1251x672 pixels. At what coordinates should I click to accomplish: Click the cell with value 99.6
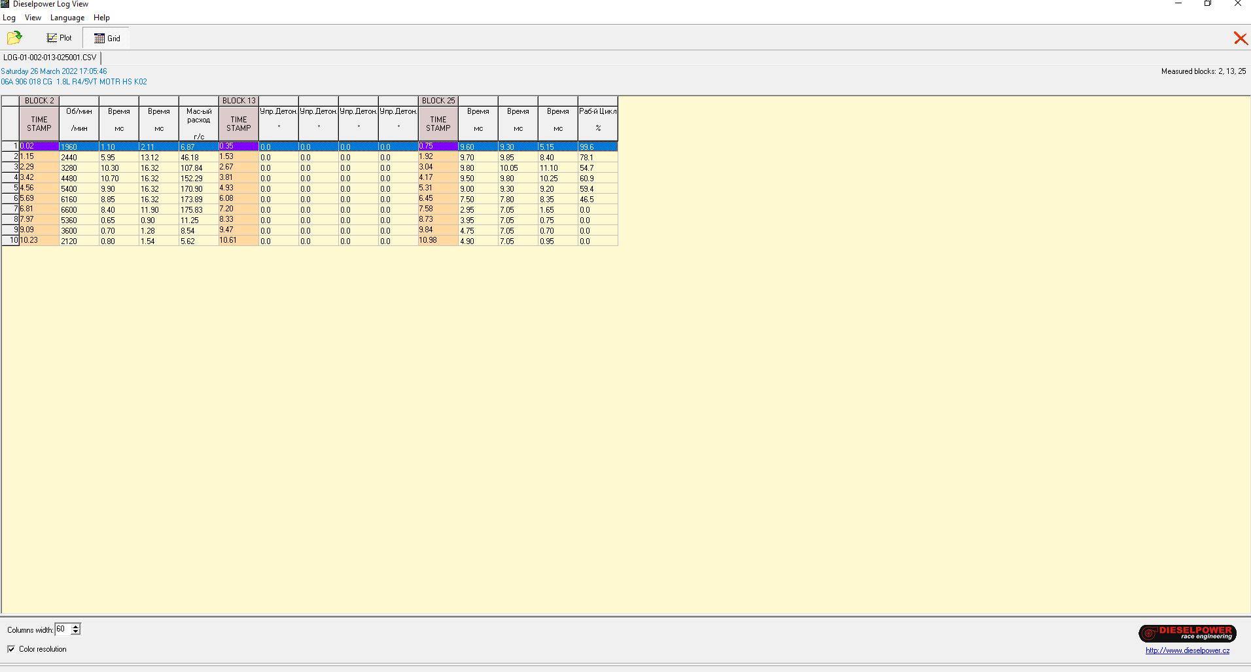click(598, 147)
